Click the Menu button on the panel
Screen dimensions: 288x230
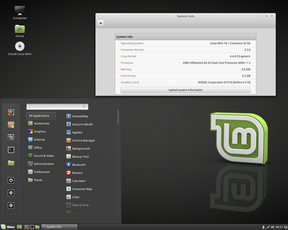[8, 227]
